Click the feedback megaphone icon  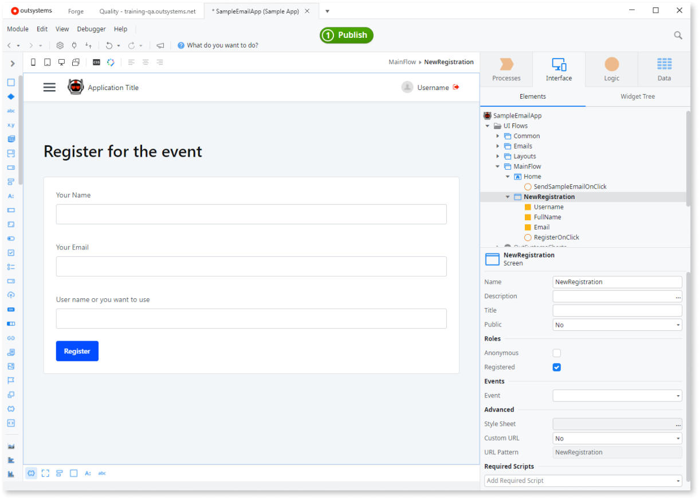click(160, 45)
